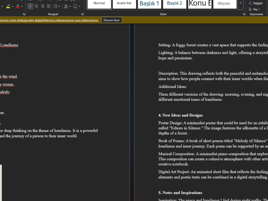Select the Aralık Yok style
Image resolution: width=268 pixels, height=201 pixels.
124,4
